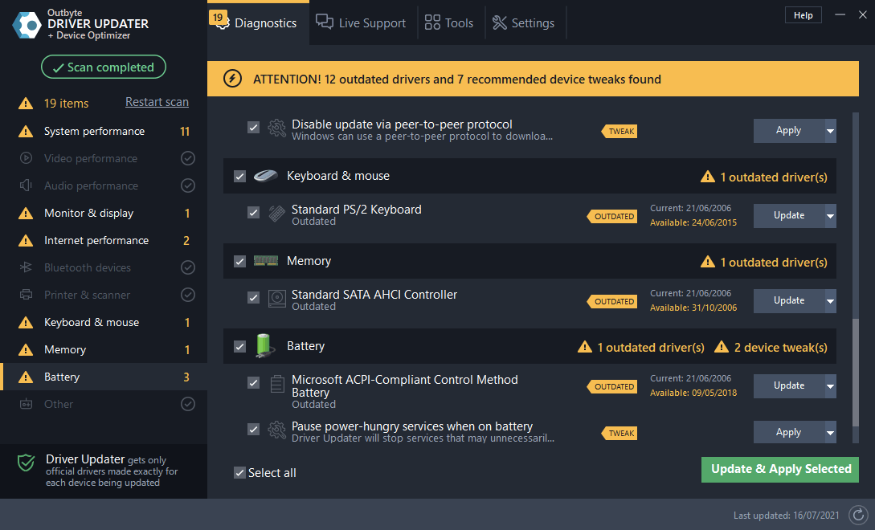Click the green shield icon near Driver Updater note
Image resolution: width=875 pixels, height=530 pixels.
(x=25, y=463)
